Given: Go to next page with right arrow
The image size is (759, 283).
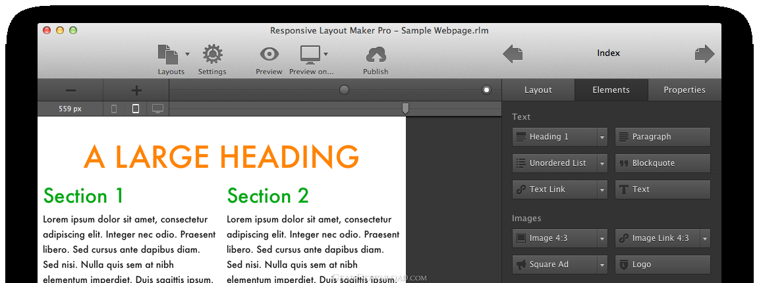Looking at the screenshot, I should pos(705,54).
